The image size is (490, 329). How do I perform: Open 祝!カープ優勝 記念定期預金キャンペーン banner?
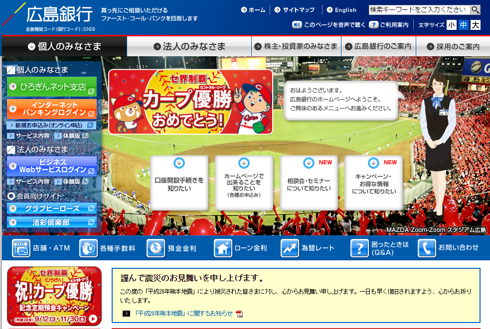pos(54,296)
